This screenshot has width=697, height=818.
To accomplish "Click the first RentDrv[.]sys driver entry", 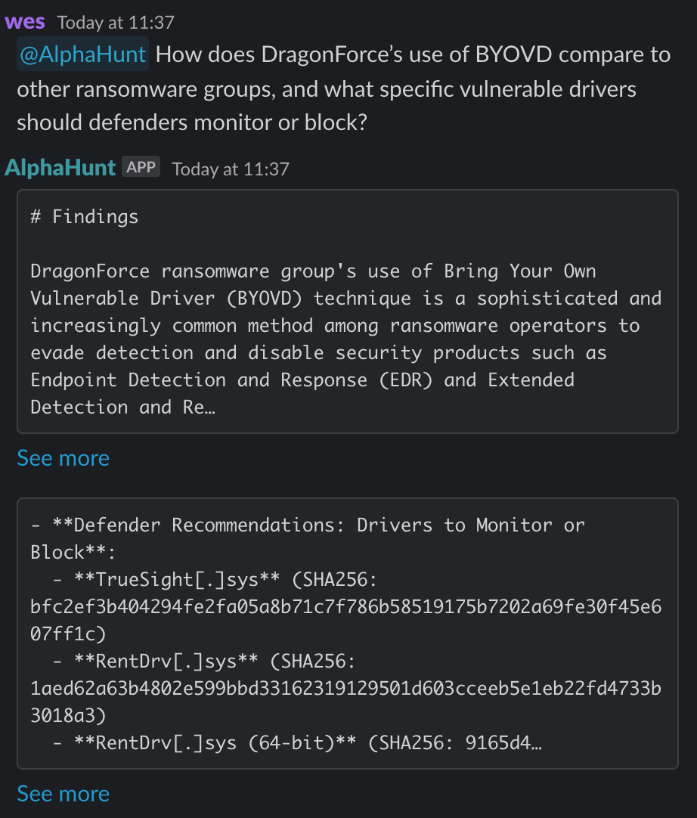I will point(166,661).
